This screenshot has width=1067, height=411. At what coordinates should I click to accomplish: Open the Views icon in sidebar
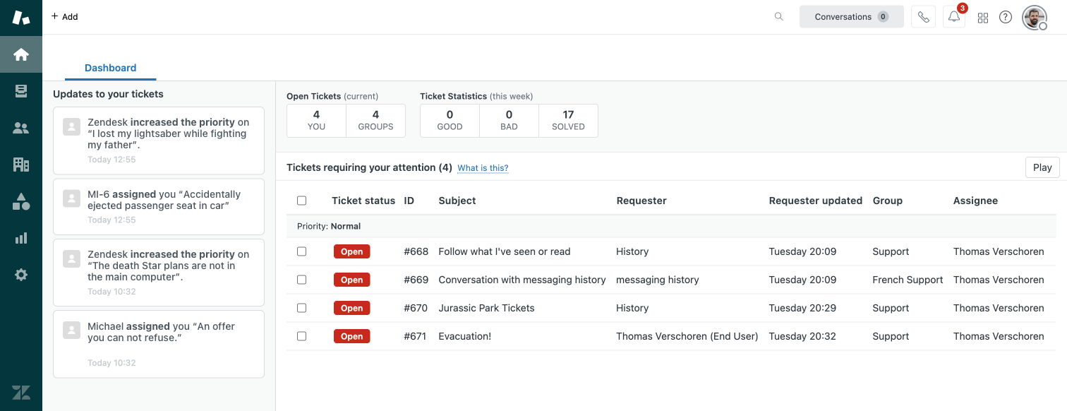[x=21, y=91]
